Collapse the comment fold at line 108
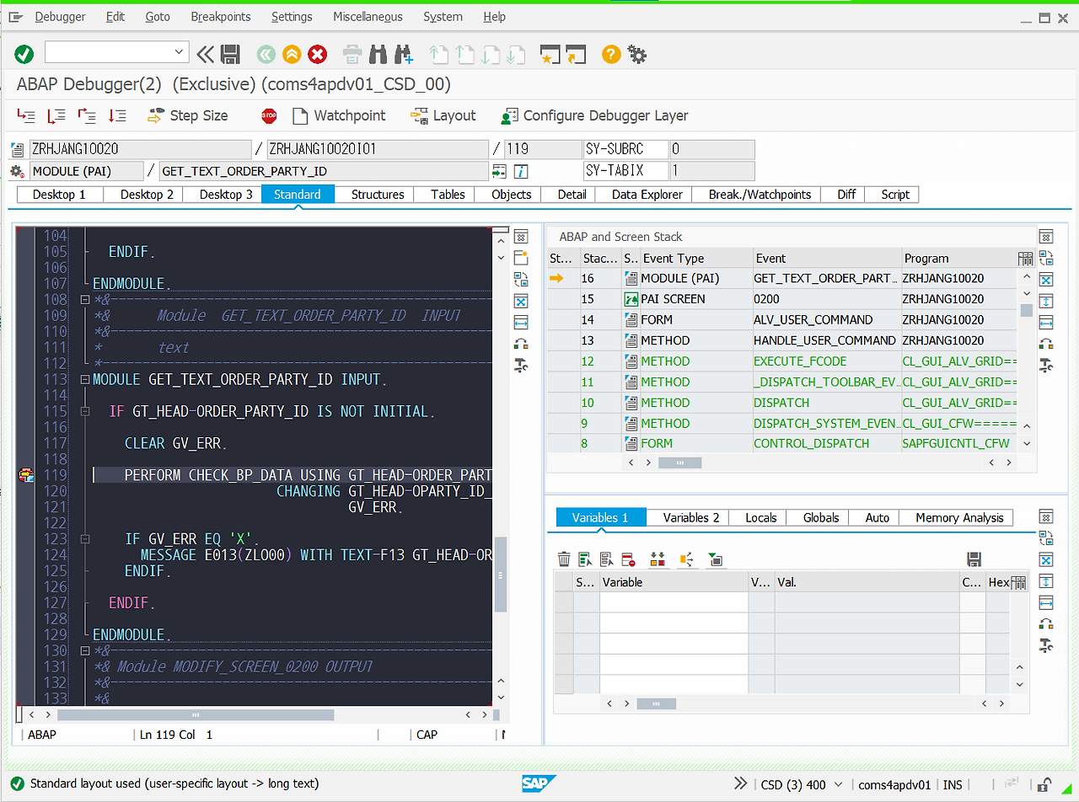 click(84, 300)
